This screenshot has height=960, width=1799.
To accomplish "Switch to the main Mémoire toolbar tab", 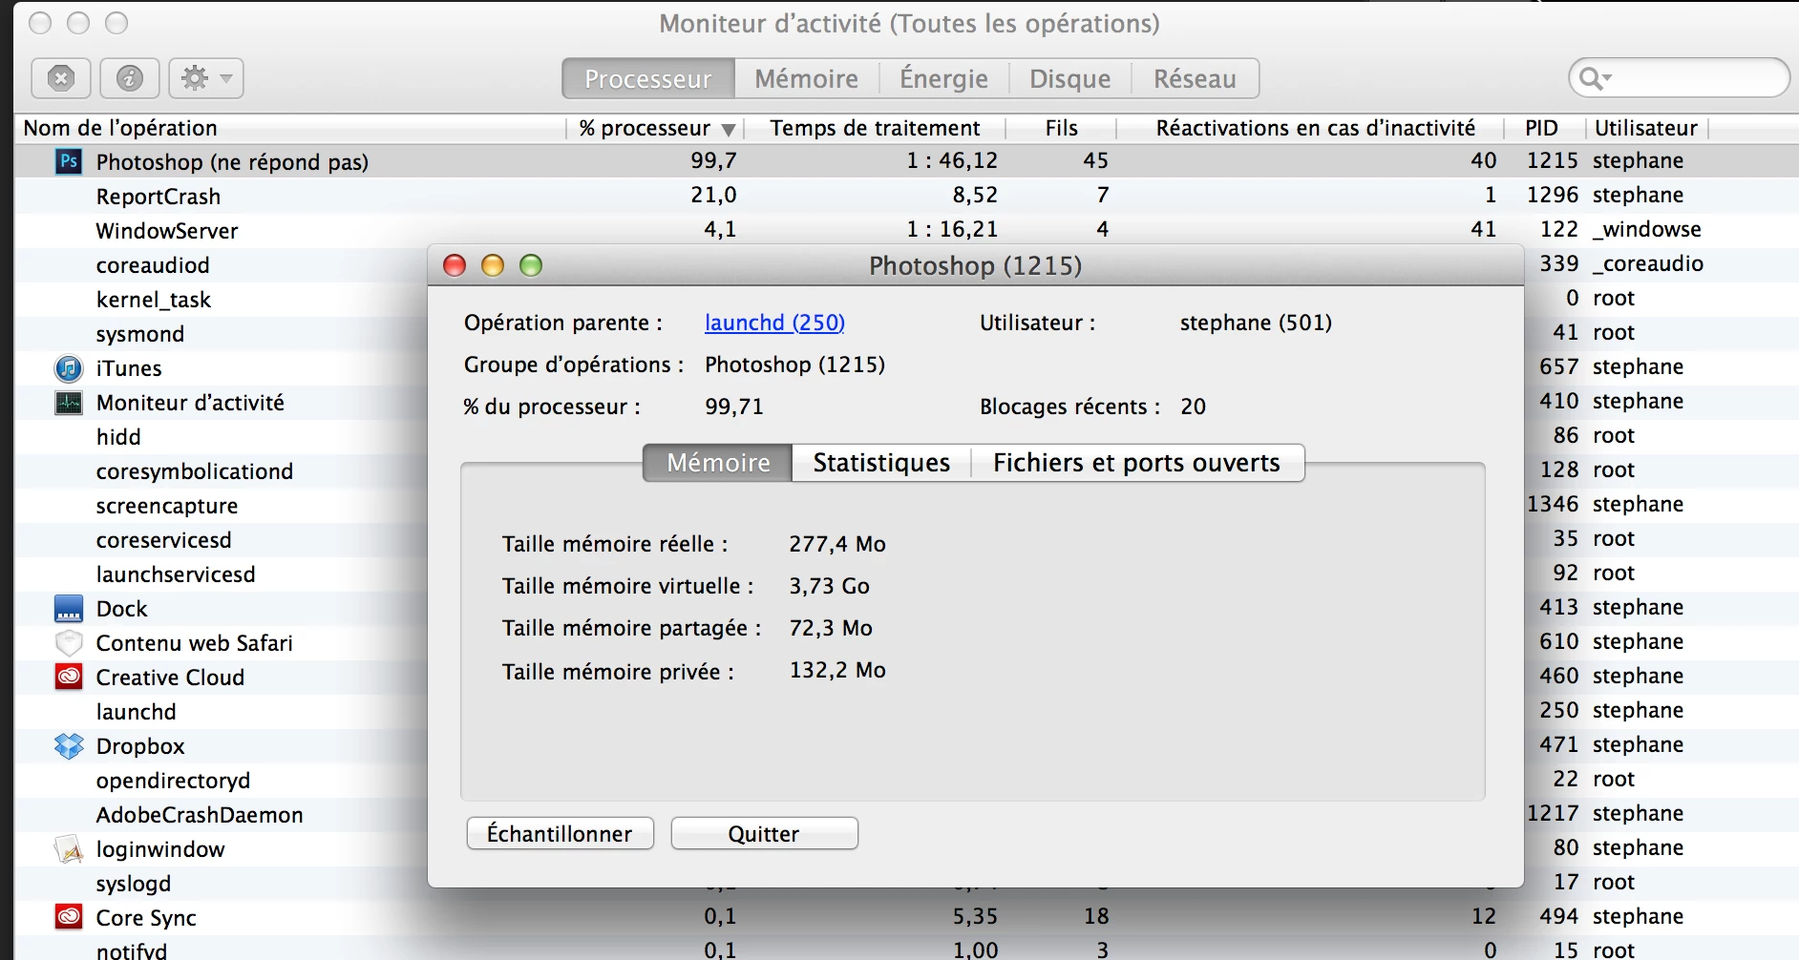I will [x=806, y=78].
